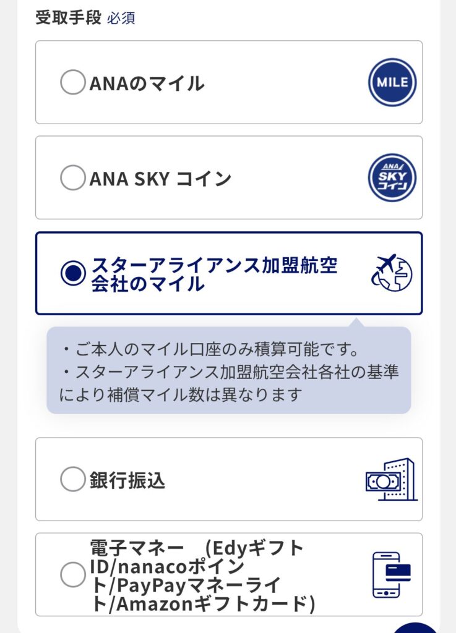Viewport: 456px width, 633px height.
Task: Select the 銀行振込 radio button
Action: pyautogui.click(x=72, y=480)
